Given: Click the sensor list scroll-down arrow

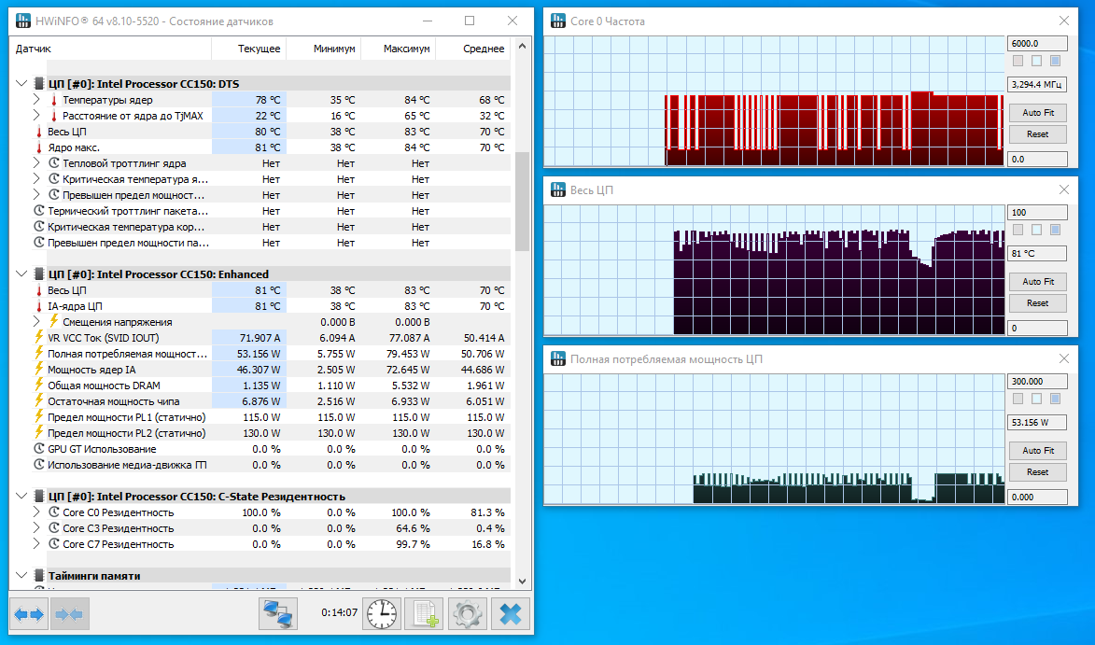Looking at the screenshot, I should 522,581.
